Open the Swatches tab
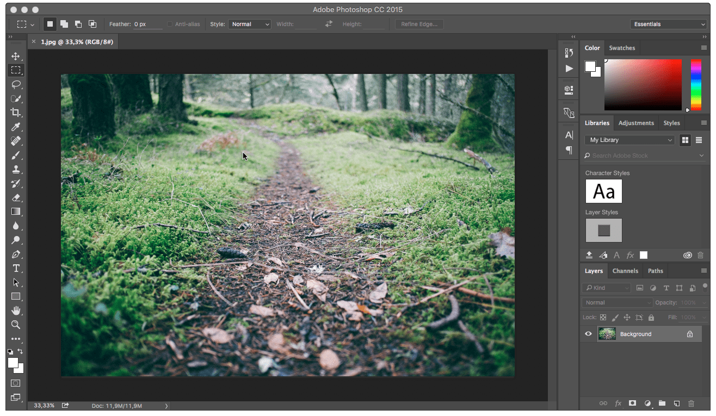The height and width of the screenshot is (416, 716). [x=622, y=48]
